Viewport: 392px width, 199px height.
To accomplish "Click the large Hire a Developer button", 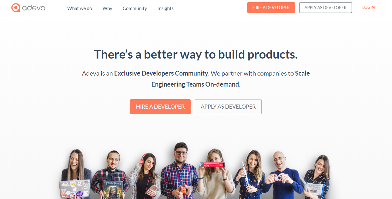I will 160,107.
